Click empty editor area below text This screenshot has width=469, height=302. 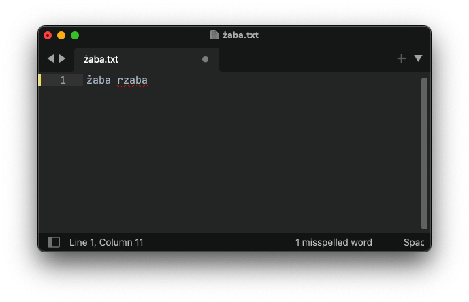tap(230, 158)
